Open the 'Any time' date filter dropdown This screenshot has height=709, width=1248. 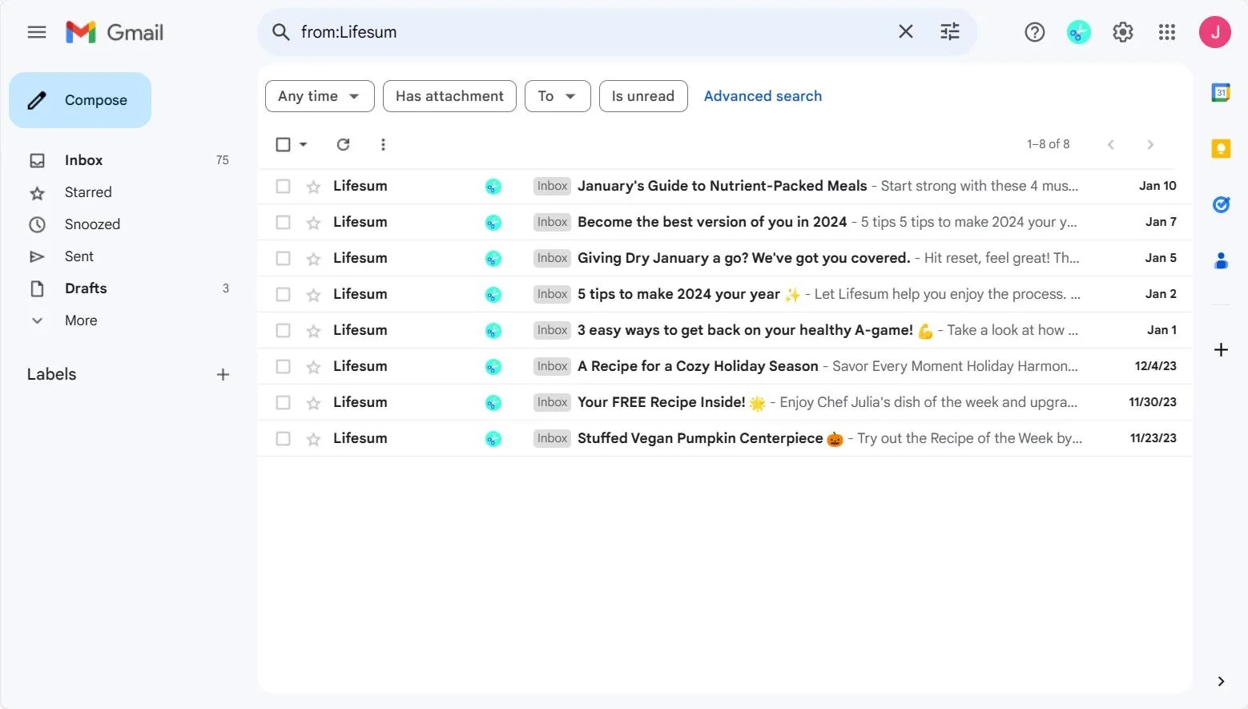(319, 95)
